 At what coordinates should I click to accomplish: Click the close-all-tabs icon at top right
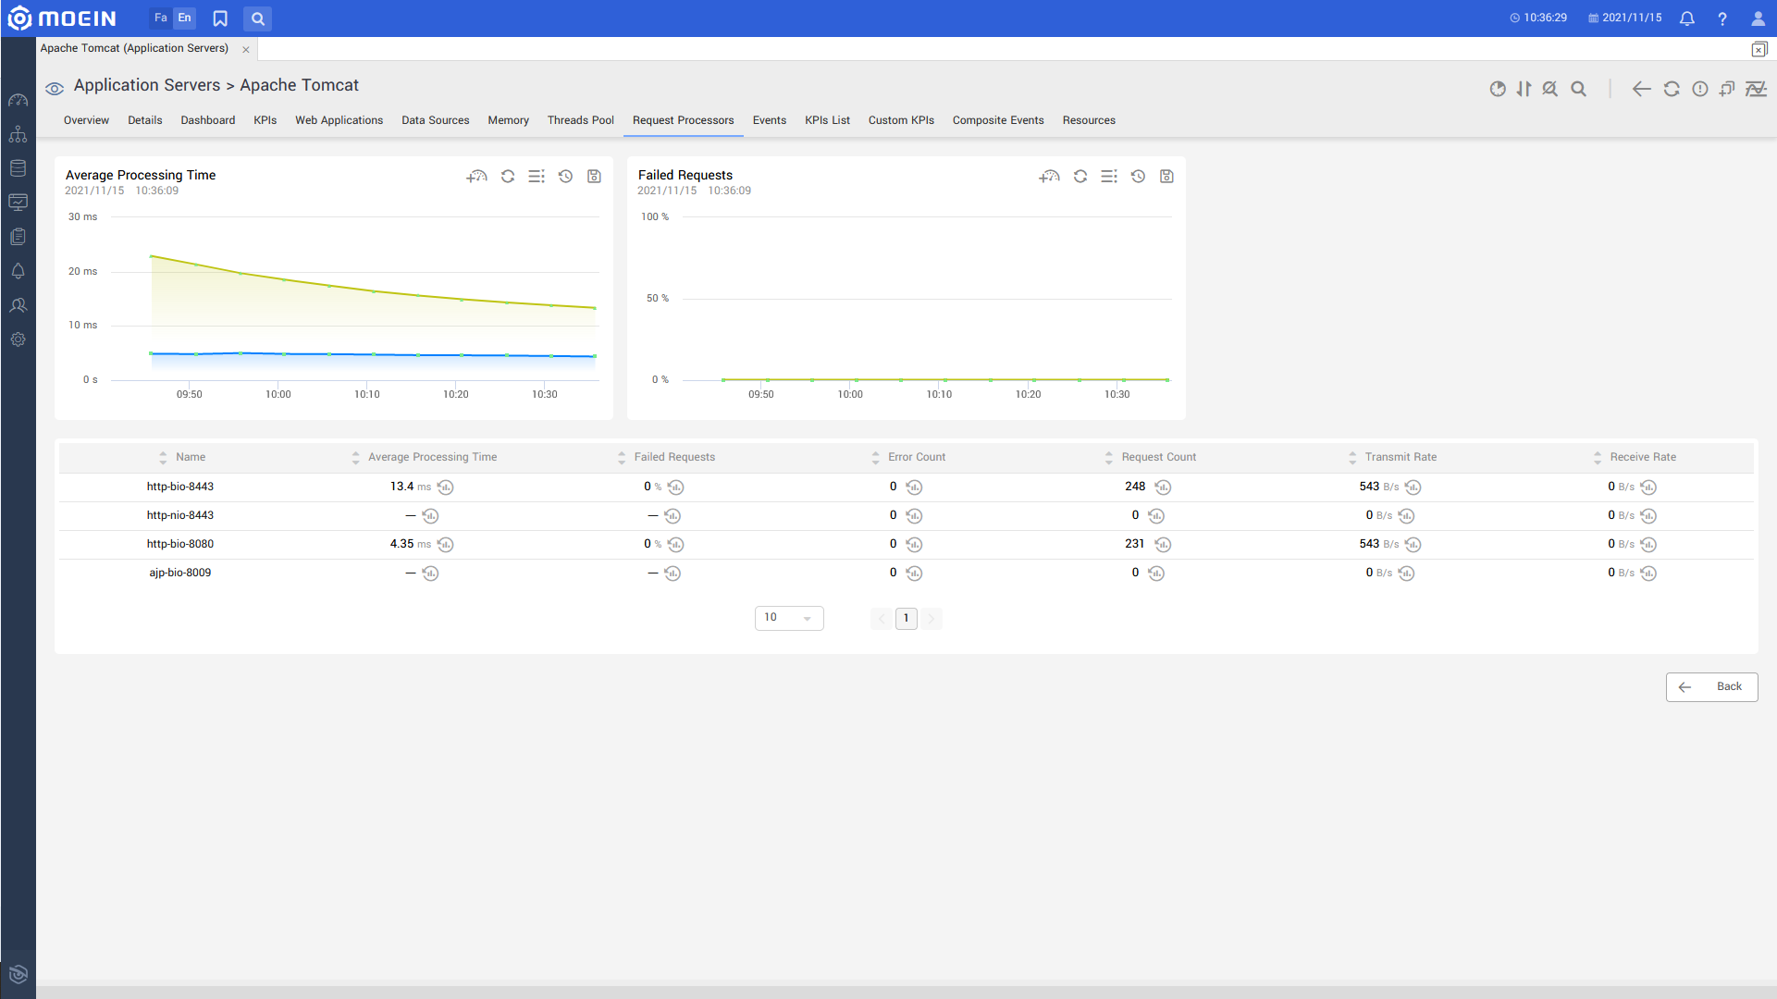(x=1758, y=50)
